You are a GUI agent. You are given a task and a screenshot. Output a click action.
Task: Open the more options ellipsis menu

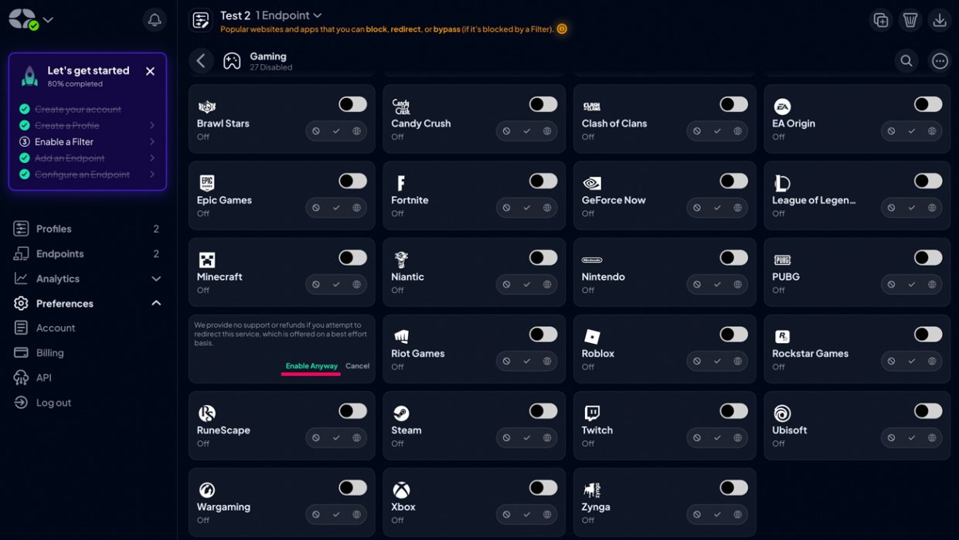940,61
